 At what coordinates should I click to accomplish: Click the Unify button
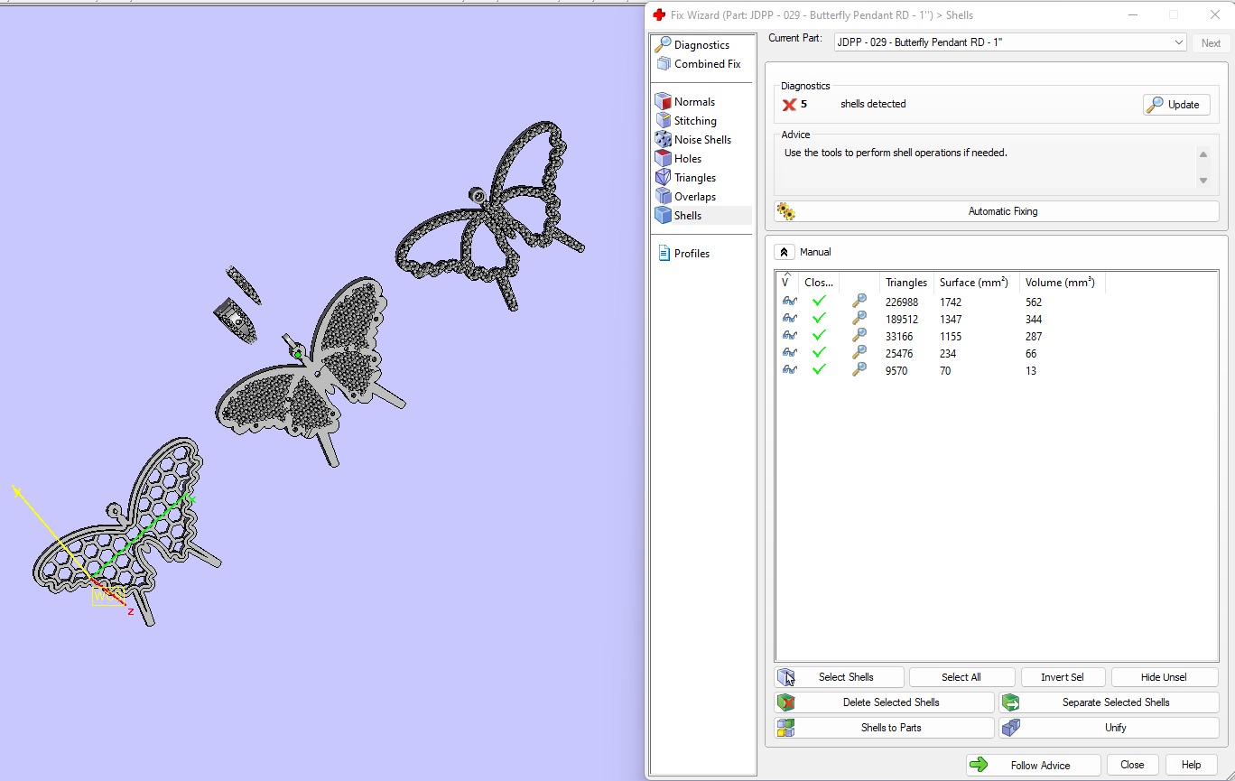pos(1109,728)
